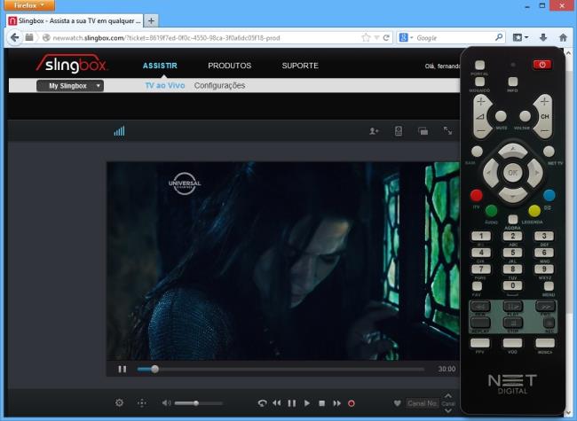Screen dimensions: 577x421
Task: Click the REW button on the remote
Action: (x=480, y=306)
